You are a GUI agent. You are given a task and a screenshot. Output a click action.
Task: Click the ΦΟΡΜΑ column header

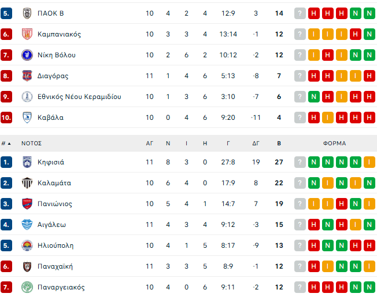click(x=334, y=143)
